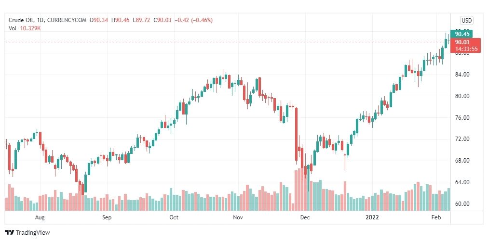Click the 76.00 price axis label
This screenshot has width=488, height=241.
[462, 118]
